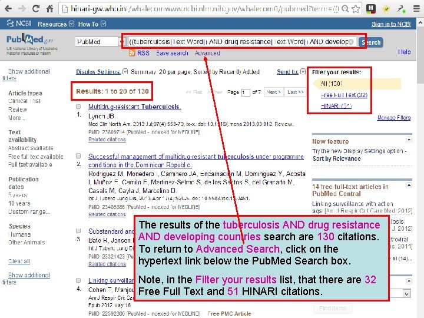The width and height of the screenshot is (424, 318).
Task: Filter by Clinical Trial article type
Action: [x=24, y=101]
